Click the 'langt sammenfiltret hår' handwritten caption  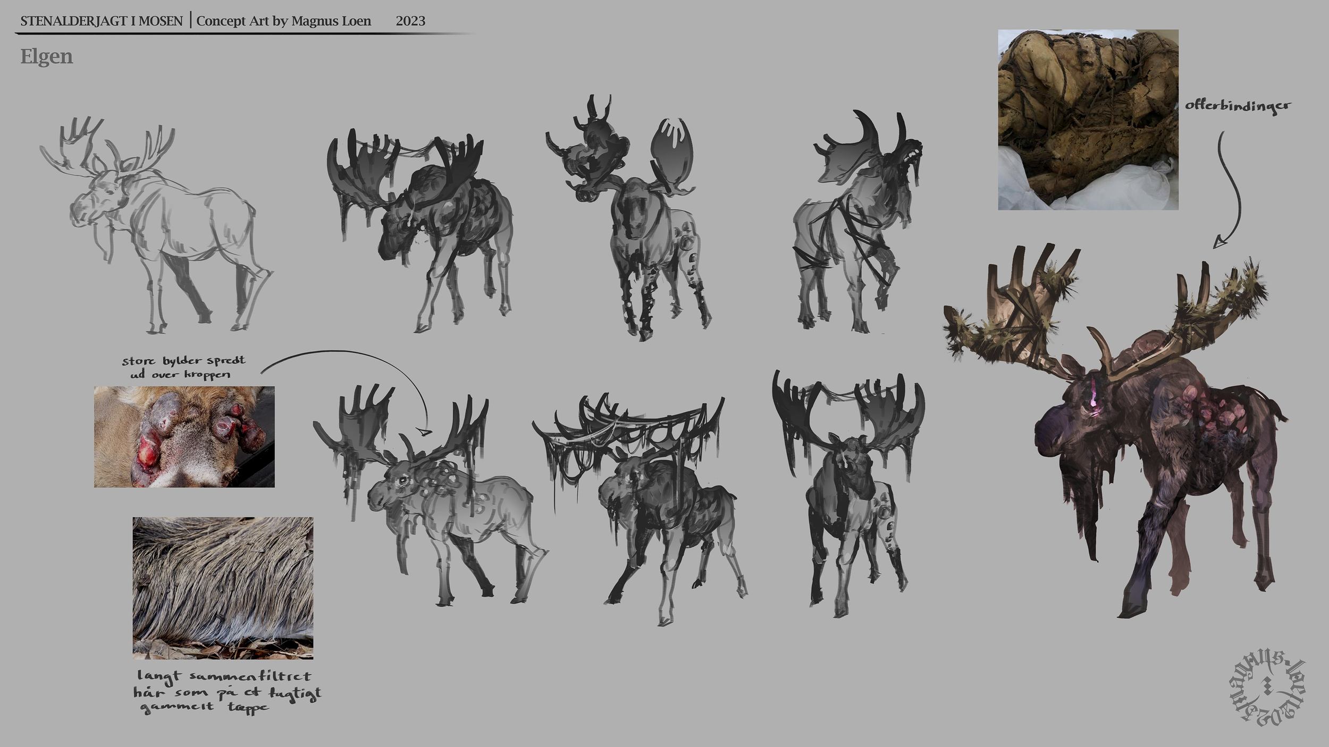pos(228,691)
